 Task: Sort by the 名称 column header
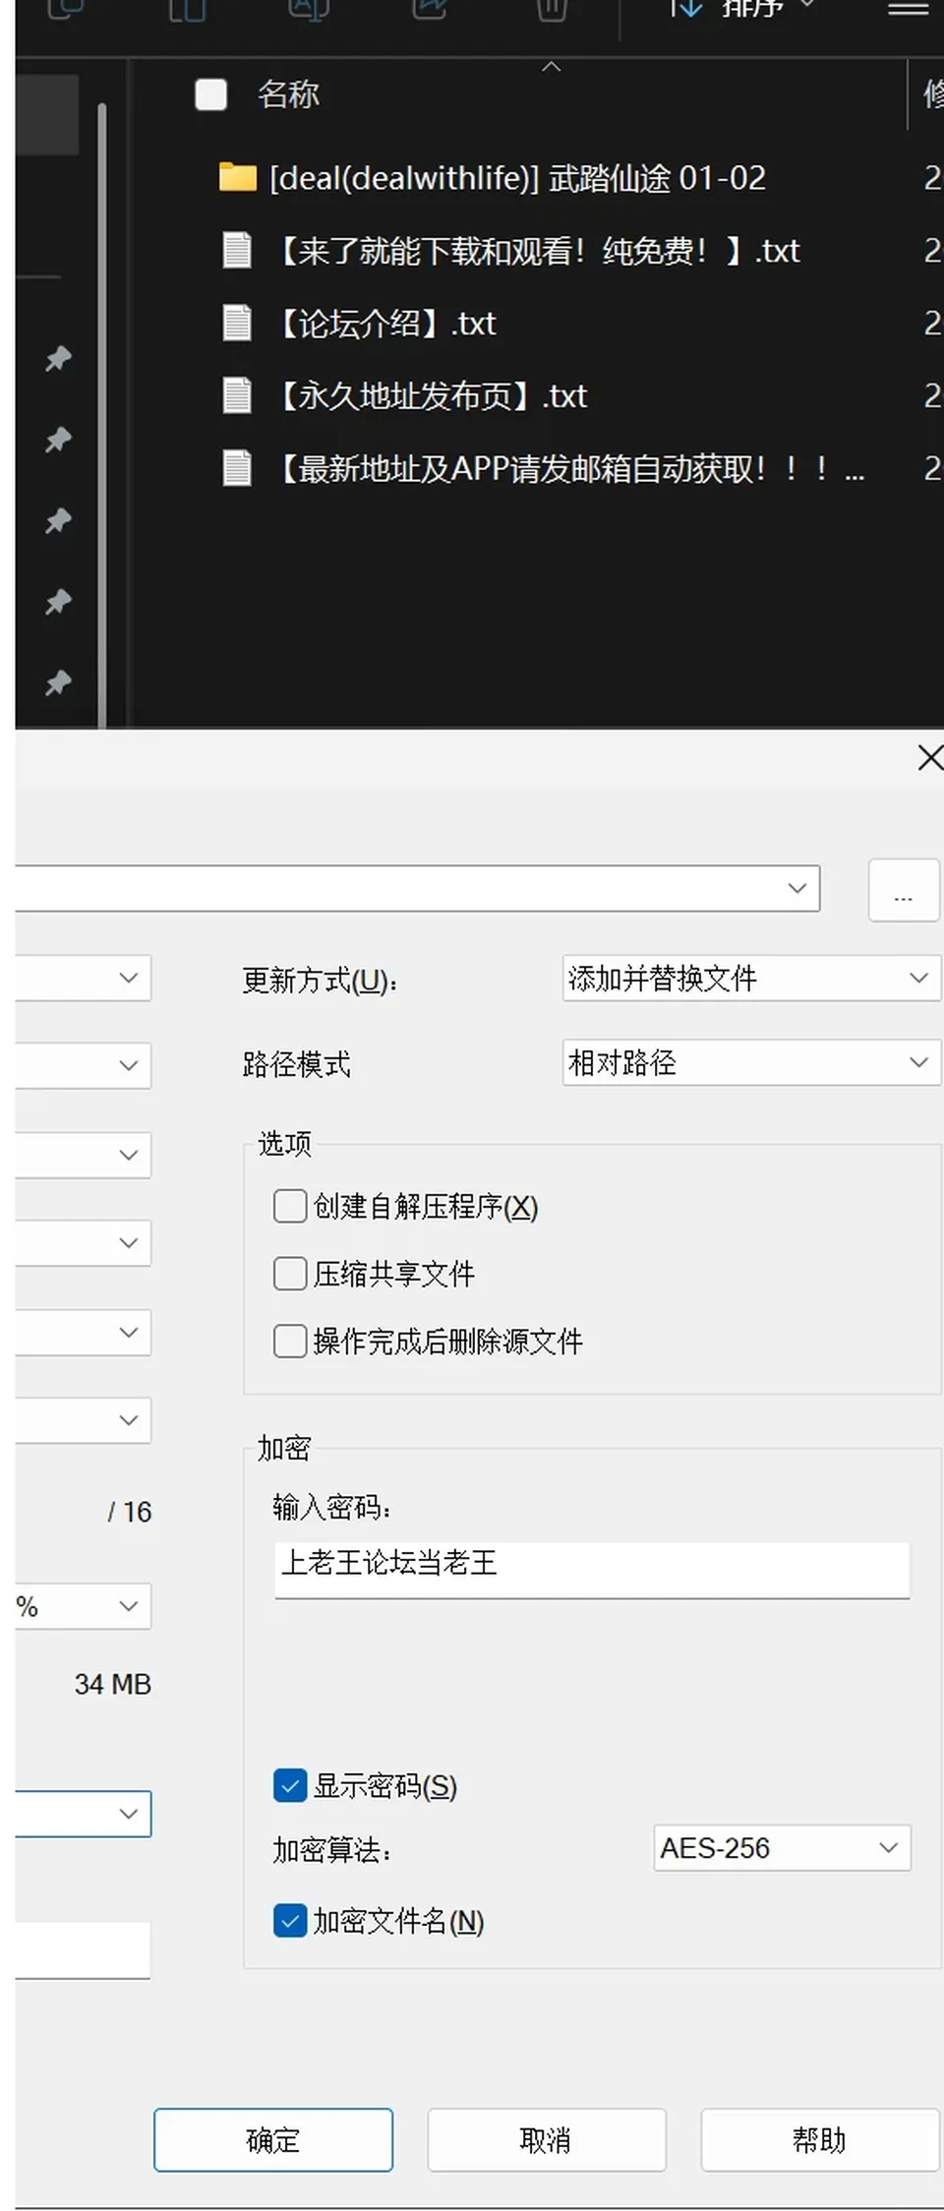288,94
